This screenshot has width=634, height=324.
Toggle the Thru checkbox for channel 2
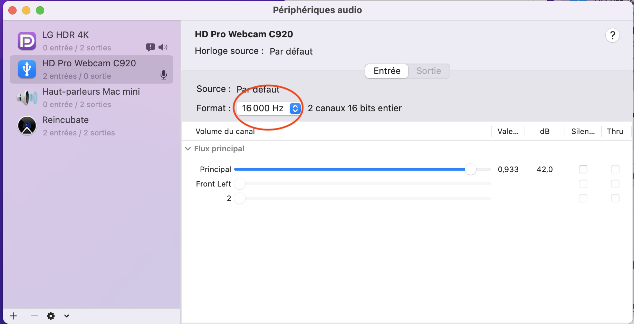[615, 198]
